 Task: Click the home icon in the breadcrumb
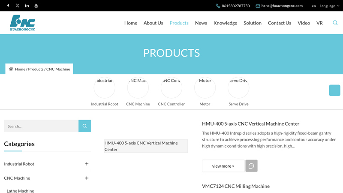tap(11, 69)
